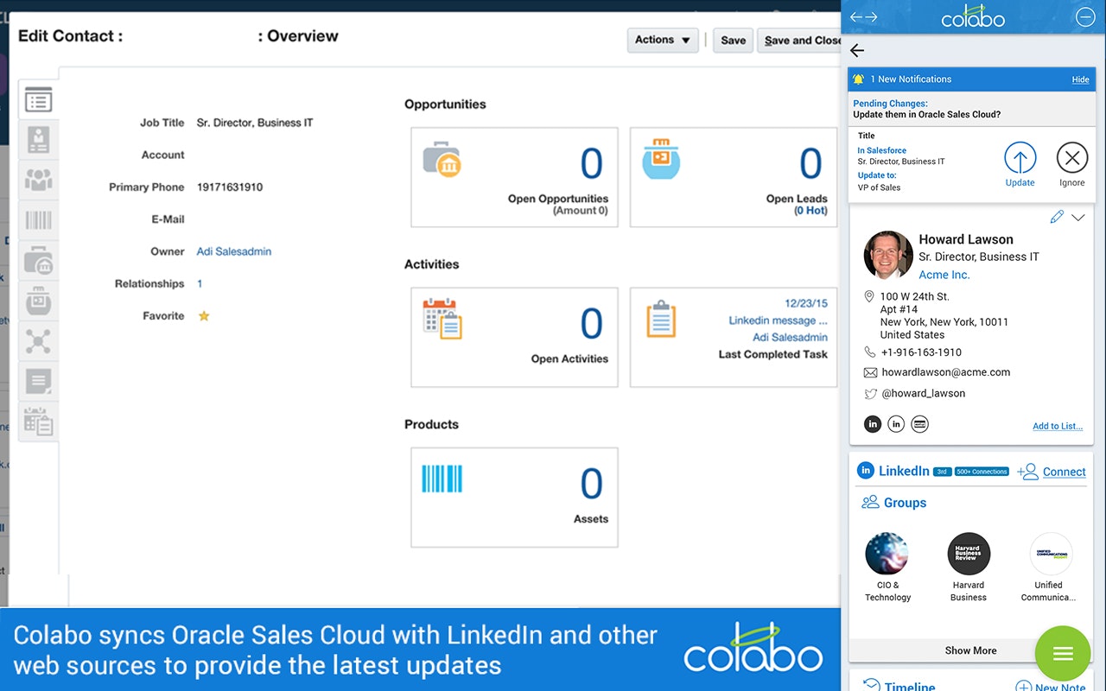Go back with the Colabo back arrow
Viewport: 1106px width, 691px height.
pos(857,50)
